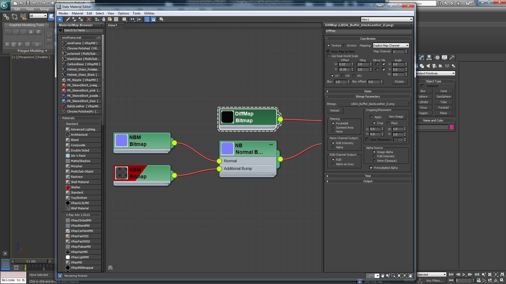
Task: Expand Time rollout
Action: tap(368, 176)
